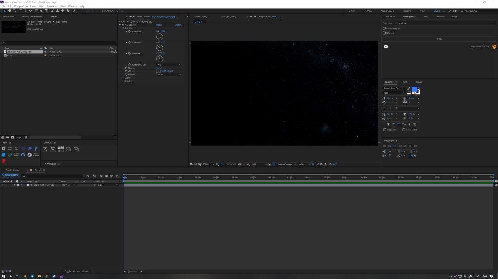Open the Rotation Order XYZ dropdown
This screenshot has height=279, width=498.
point(169,64)
